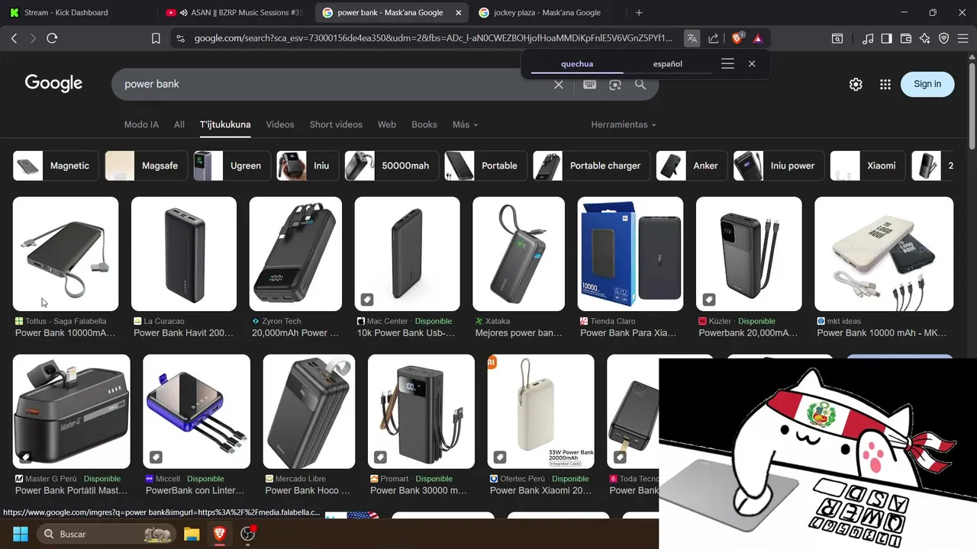Open Brave VPN shield icon

944,38
